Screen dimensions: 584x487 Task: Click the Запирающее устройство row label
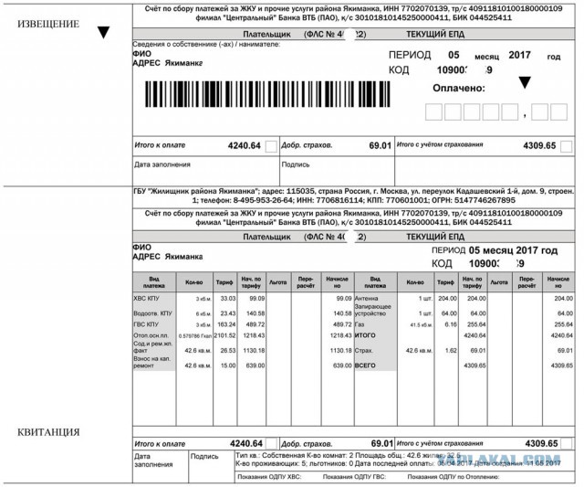coord(373,310)
